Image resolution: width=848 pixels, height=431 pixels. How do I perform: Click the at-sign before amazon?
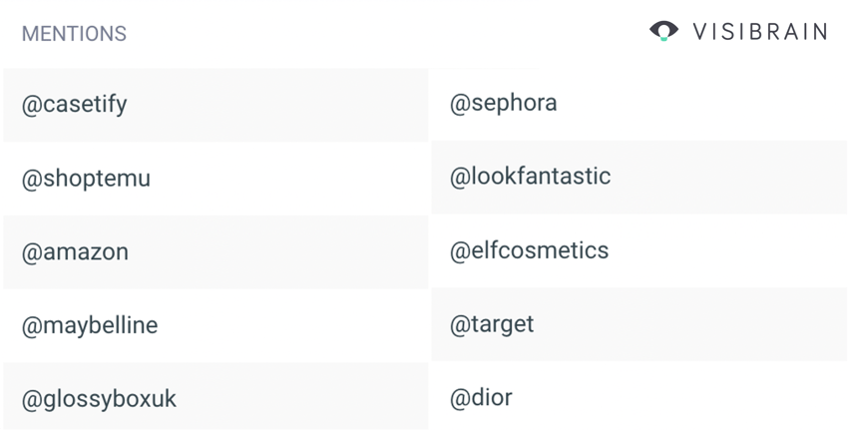pyautogui.click(x=32, y=253)
